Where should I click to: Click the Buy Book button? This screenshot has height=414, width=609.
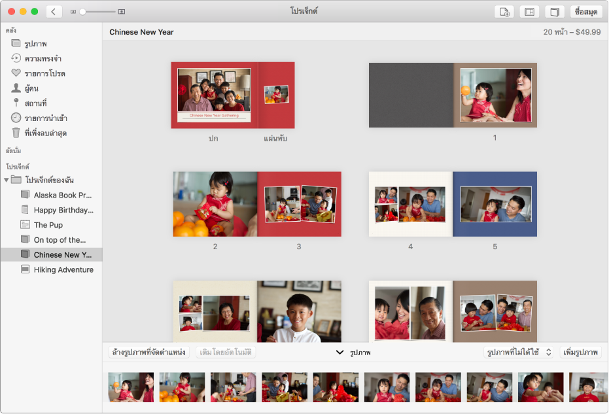pyautogui.click(x=587, y=11)
